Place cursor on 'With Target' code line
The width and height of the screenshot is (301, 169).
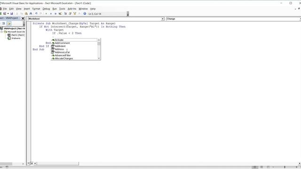[55, 30]
